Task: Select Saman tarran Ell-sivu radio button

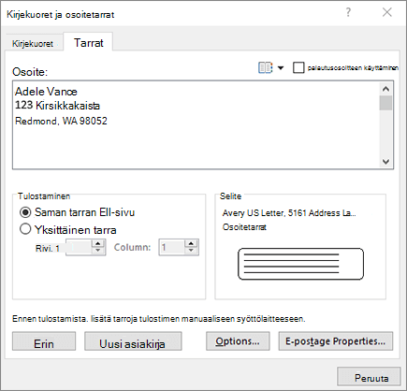Action: pyautogui.click(x=25, y=212)
